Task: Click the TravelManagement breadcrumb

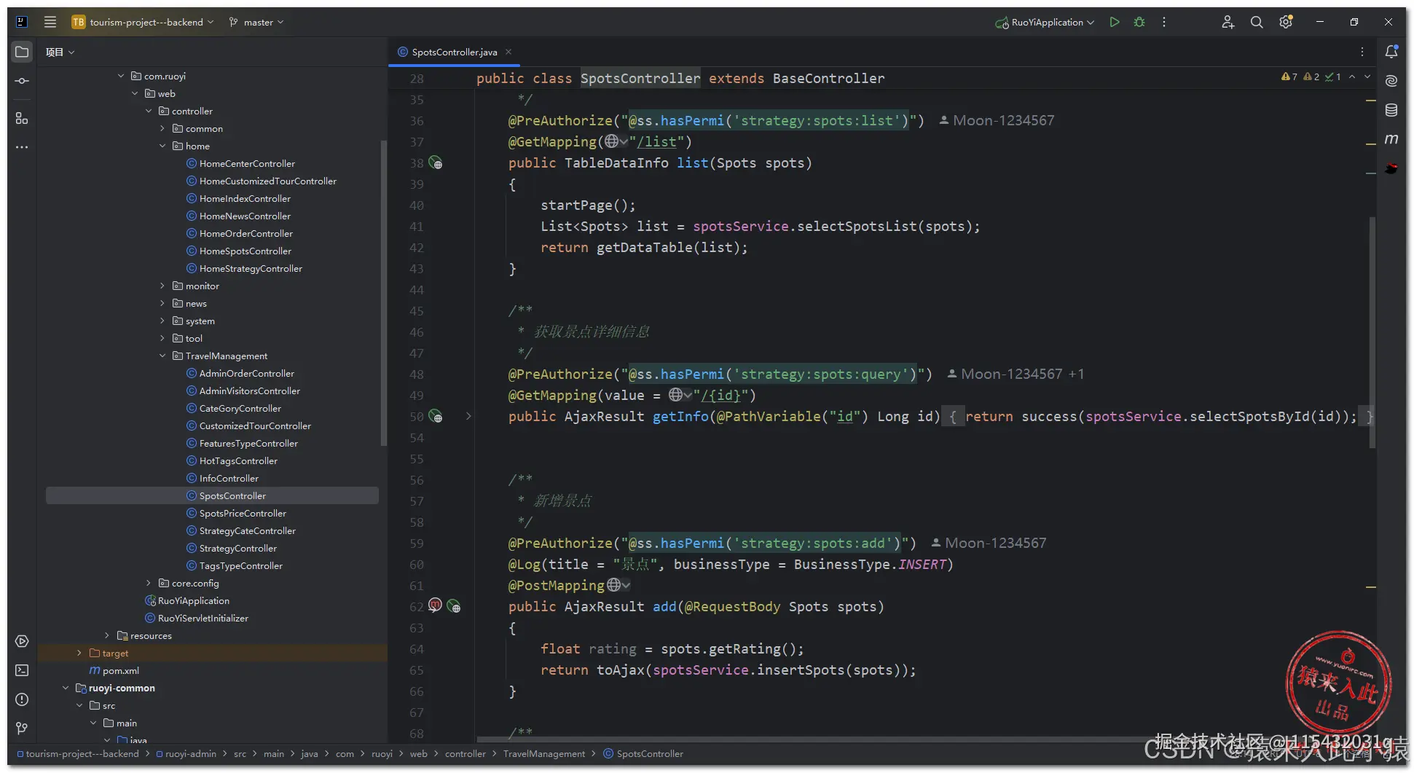Action: [543, 754]
